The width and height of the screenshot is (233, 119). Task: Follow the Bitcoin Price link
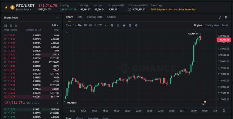point(23,9)
